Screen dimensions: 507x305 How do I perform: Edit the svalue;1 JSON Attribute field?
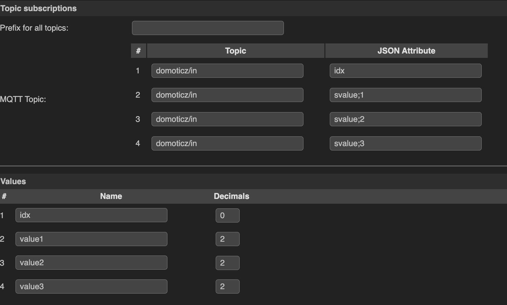[405, 95]
